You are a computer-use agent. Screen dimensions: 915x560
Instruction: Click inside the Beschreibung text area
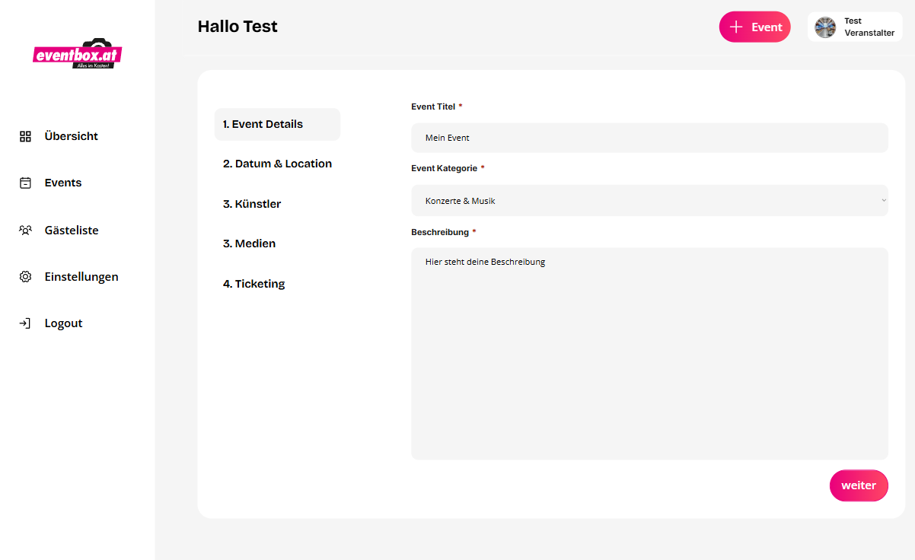point(649,350)
